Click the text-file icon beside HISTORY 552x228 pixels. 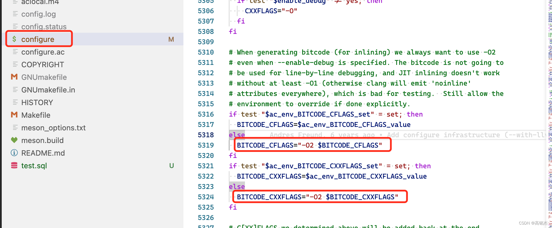(x=15, y=102)
